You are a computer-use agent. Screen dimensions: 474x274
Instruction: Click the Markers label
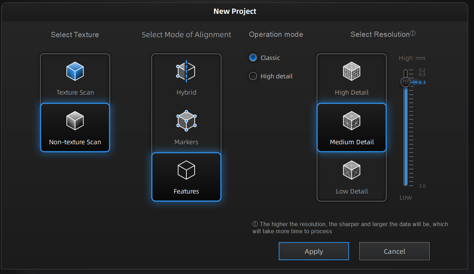point(186,142)
